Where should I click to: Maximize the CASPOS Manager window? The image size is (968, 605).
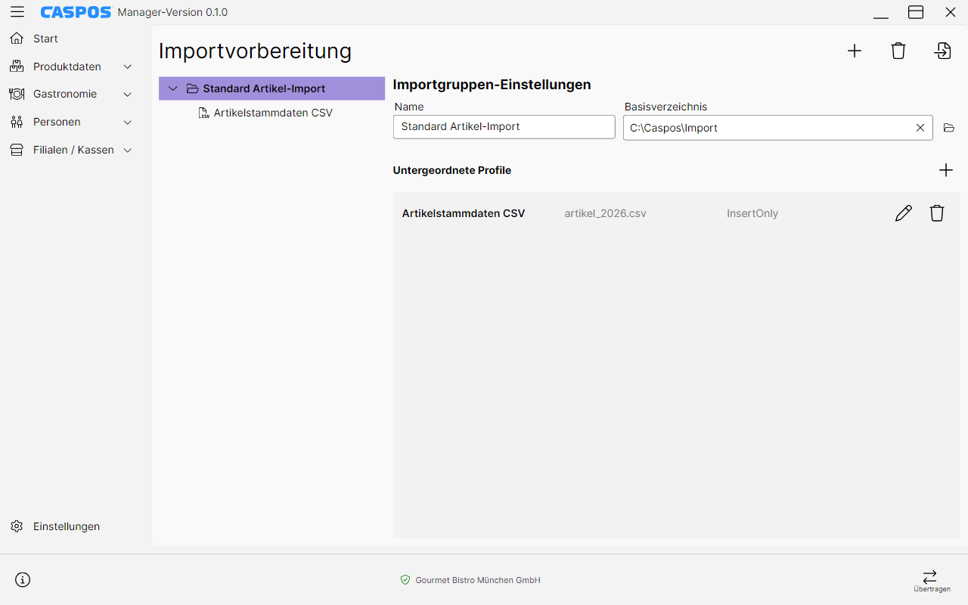point(916,12)
